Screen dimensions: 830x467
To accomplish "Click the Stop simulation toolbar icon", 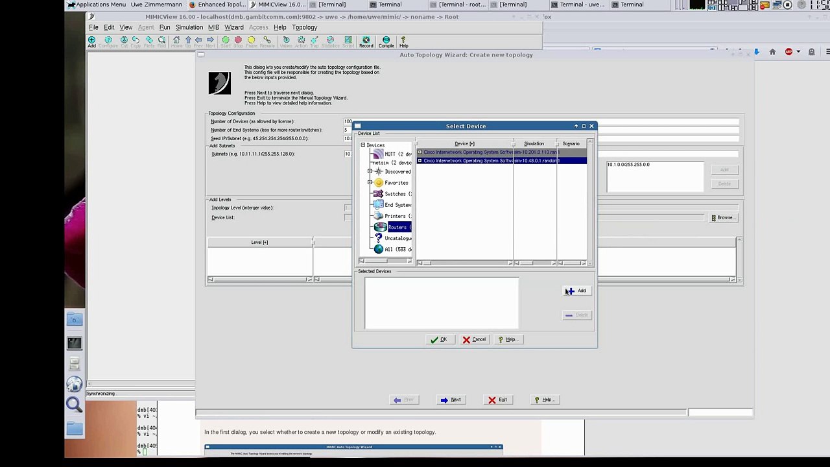I will click(238, 42).
